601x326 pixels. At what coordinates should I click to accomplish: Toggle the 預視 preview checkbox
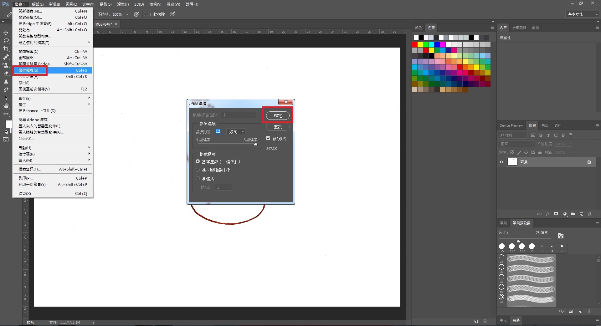point(268,138)
